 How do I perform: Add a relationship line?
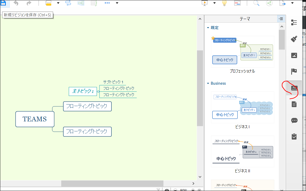pyautogui.click(x=68, y=3)
